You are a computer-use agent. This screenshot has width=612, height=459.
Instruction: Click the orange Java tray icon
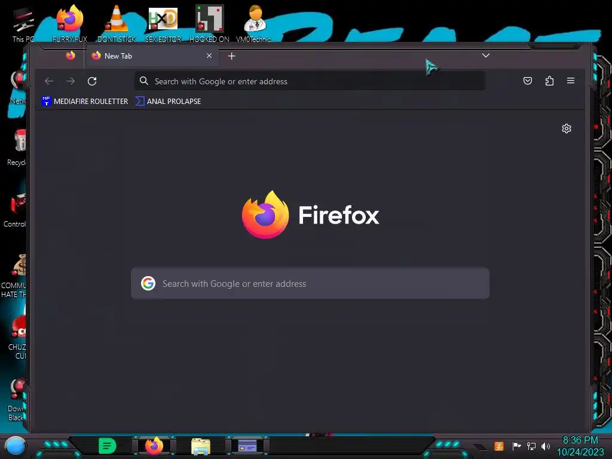pos(499,446)
